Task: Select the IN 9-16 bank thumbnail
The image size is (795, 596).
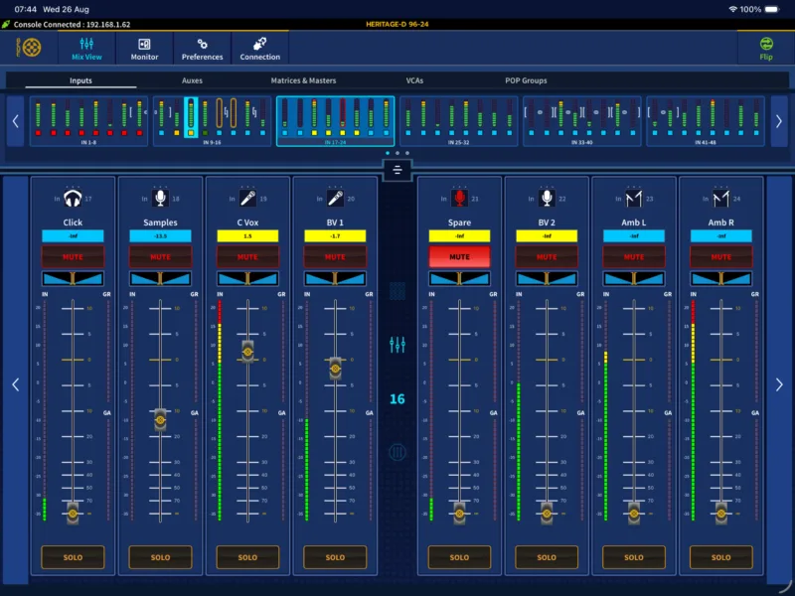Action: point(212,121)
